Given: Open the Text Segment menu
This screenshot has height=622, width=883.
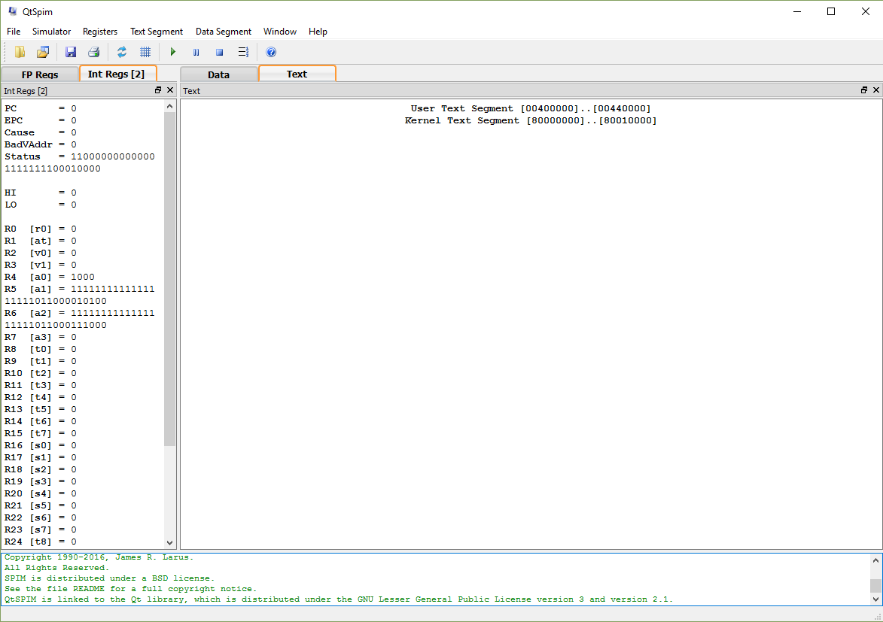Looking at the screenshot, I should 157,32.
